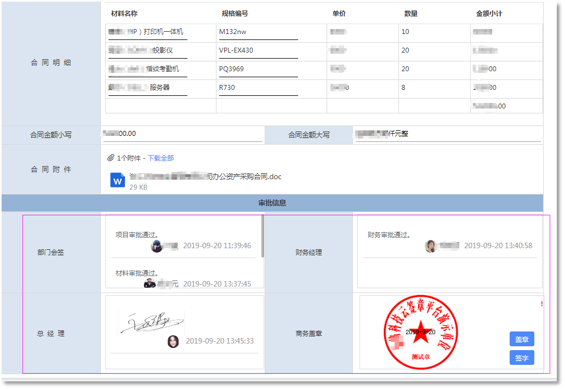Click the red exclamation mark in 商务盖章

[x=541, y=304]
